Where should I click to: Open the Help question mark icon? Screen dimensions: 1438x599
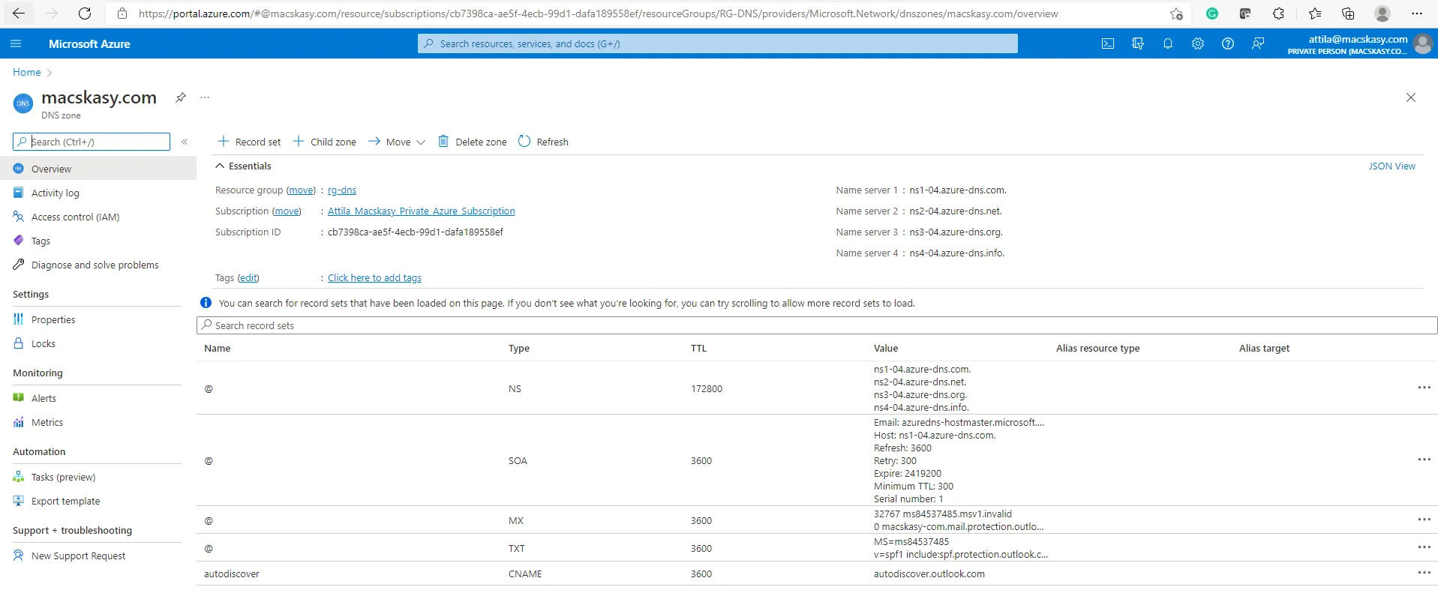1228,43
